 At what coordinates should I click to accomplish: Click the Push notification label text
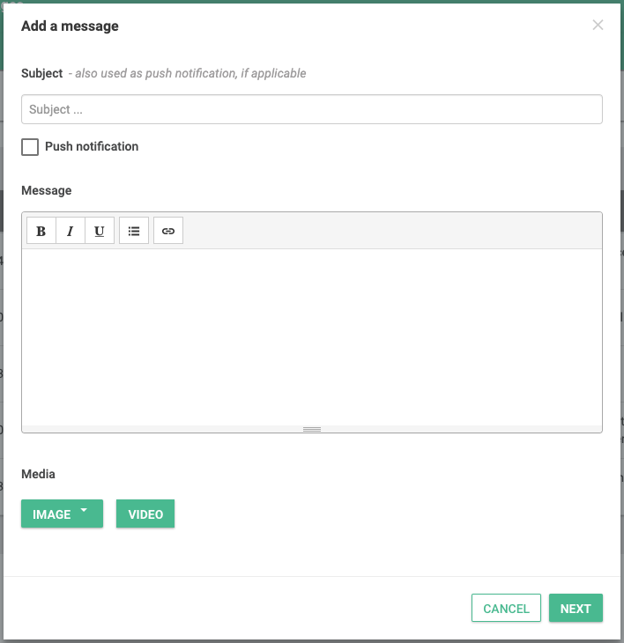pos(92,146)
